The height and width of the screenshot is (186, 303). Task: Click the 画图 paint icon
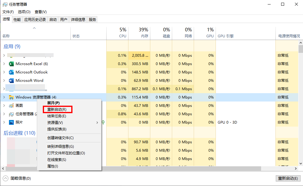(11, 106)
